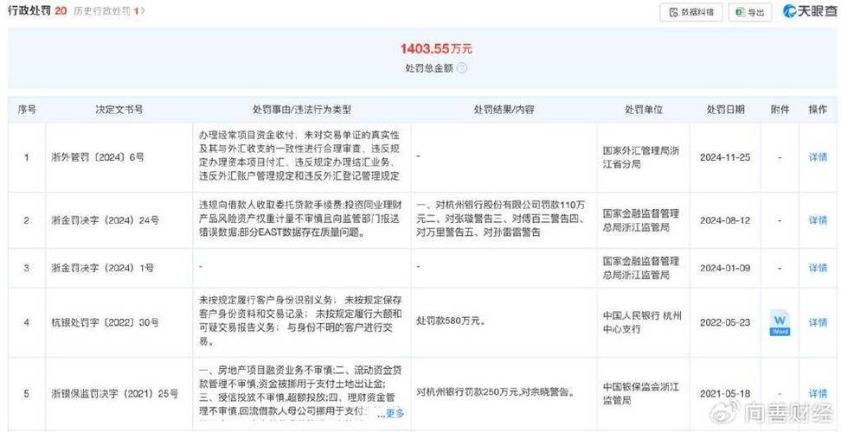Click the total amount 1403.55万元
The width and height of the screenshot is (841, 432).
[x=436, y=49]
